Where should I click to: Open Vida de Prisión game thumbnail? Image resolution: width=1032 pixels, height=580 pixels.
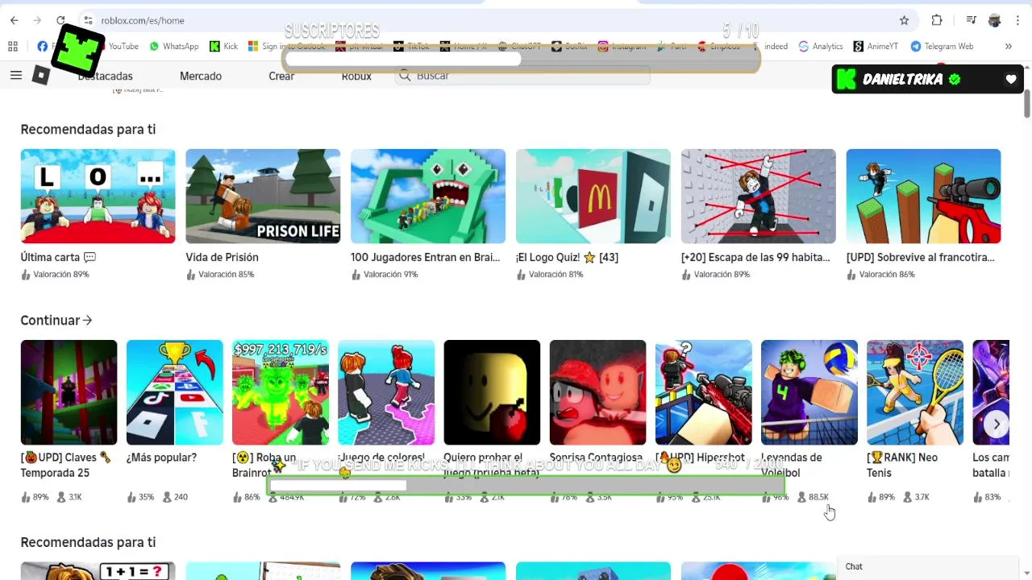point(263,196)
